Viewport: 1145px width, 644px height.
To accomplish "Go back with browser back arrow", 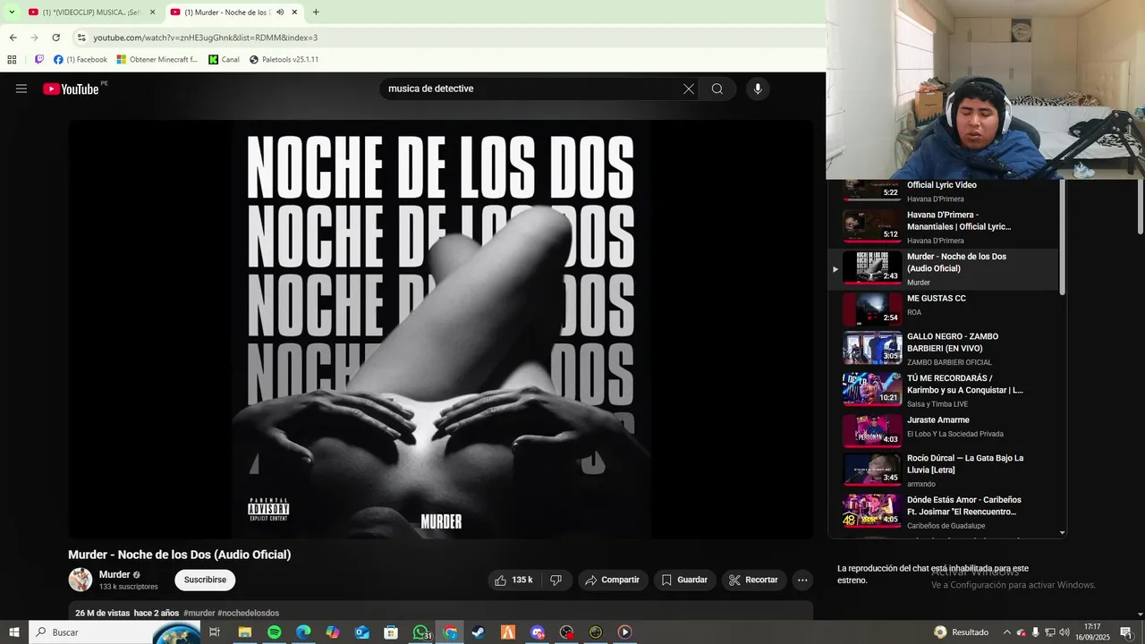I will pos(13,38).
